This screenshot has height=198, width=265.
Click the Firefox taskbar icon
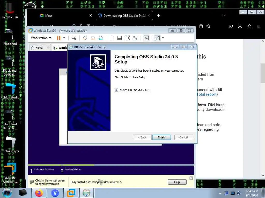coord(39,193)
